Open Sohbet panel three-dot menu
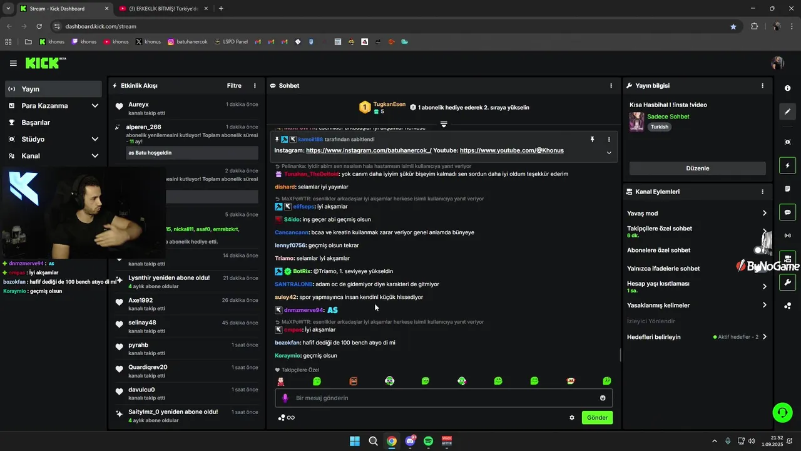This screenshot has width=801, height=451. click(x=611, y=86)
